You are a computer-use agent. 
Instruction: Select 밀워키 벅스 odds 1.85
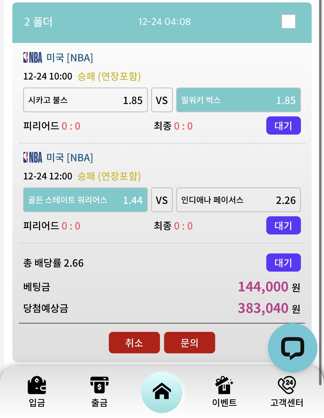pyautogui.click(x=238, y=100)
